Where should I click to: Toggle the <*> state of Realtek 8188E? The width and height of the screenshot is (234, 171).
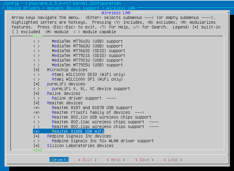36,131
